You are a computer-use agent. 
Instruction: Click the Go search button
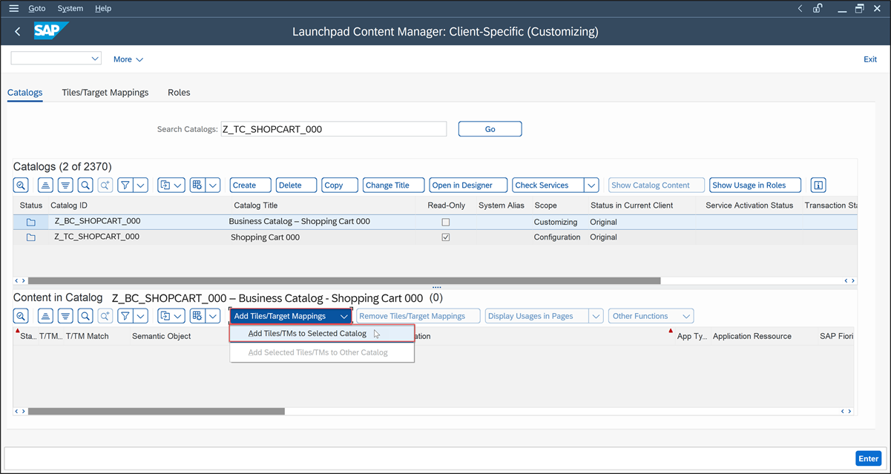(490, 129)
